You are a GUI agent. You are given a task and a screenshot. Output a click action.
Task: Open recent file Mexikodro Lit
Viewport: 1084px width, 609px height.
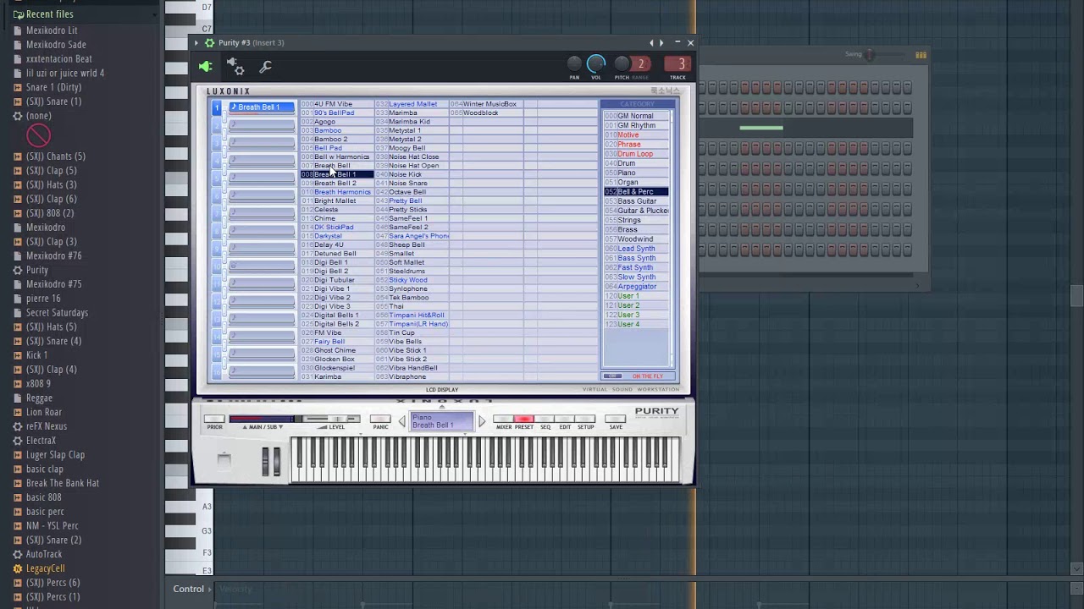(x=52, y=30)
